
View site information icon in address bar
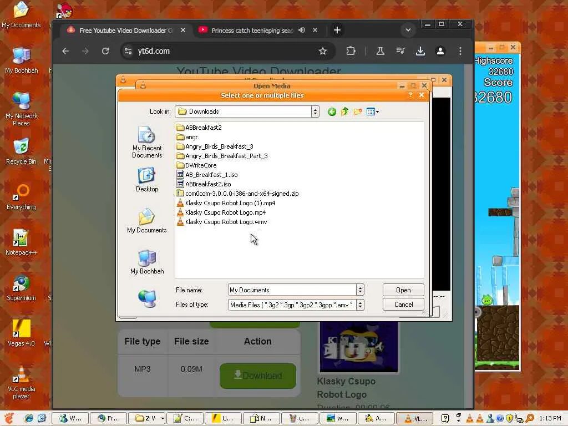click(x=128, y=51)
